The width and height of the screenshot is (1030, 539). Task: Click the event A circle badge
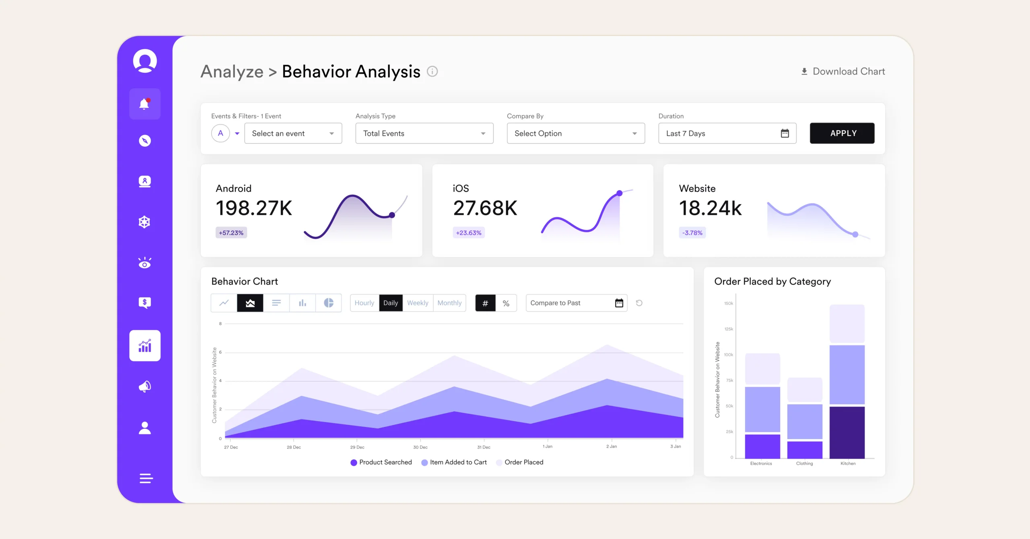(220, 133)
